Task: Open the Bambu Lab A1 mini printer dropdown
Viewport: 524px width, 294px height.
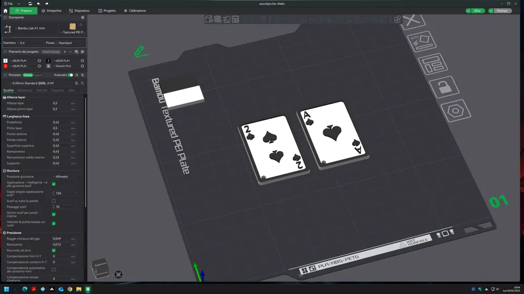Action: click(35, 28)
